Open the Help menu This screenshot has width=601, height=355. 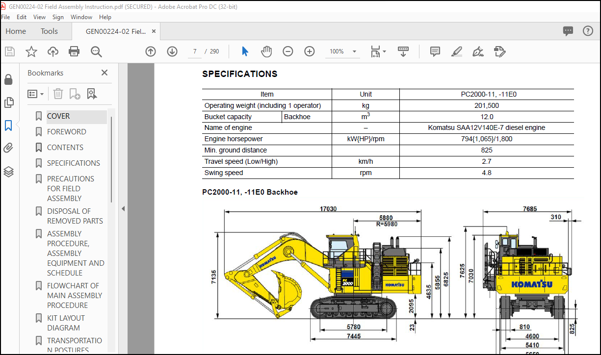click(x=105, y=17)
